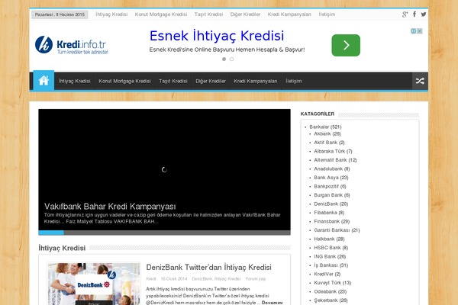The height and width of the screenshot is (305, 458).
Task: Open the Burgan Bank (6) category
Action: pos(332,195)
